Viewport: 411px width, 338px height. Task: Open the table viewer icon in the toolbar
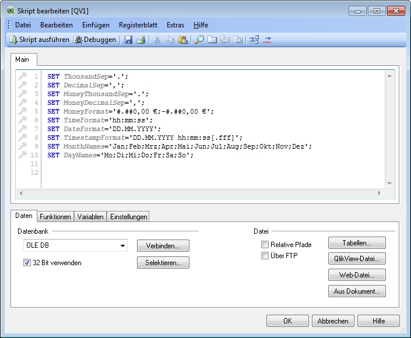tap(254, 40)
